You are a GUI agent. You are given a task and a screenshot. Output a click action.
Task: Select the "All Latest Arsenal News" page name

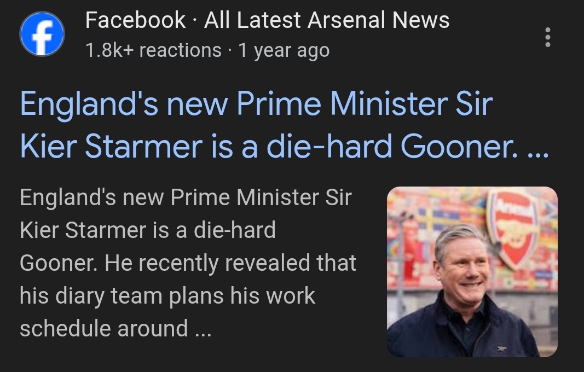click(327, 21)
